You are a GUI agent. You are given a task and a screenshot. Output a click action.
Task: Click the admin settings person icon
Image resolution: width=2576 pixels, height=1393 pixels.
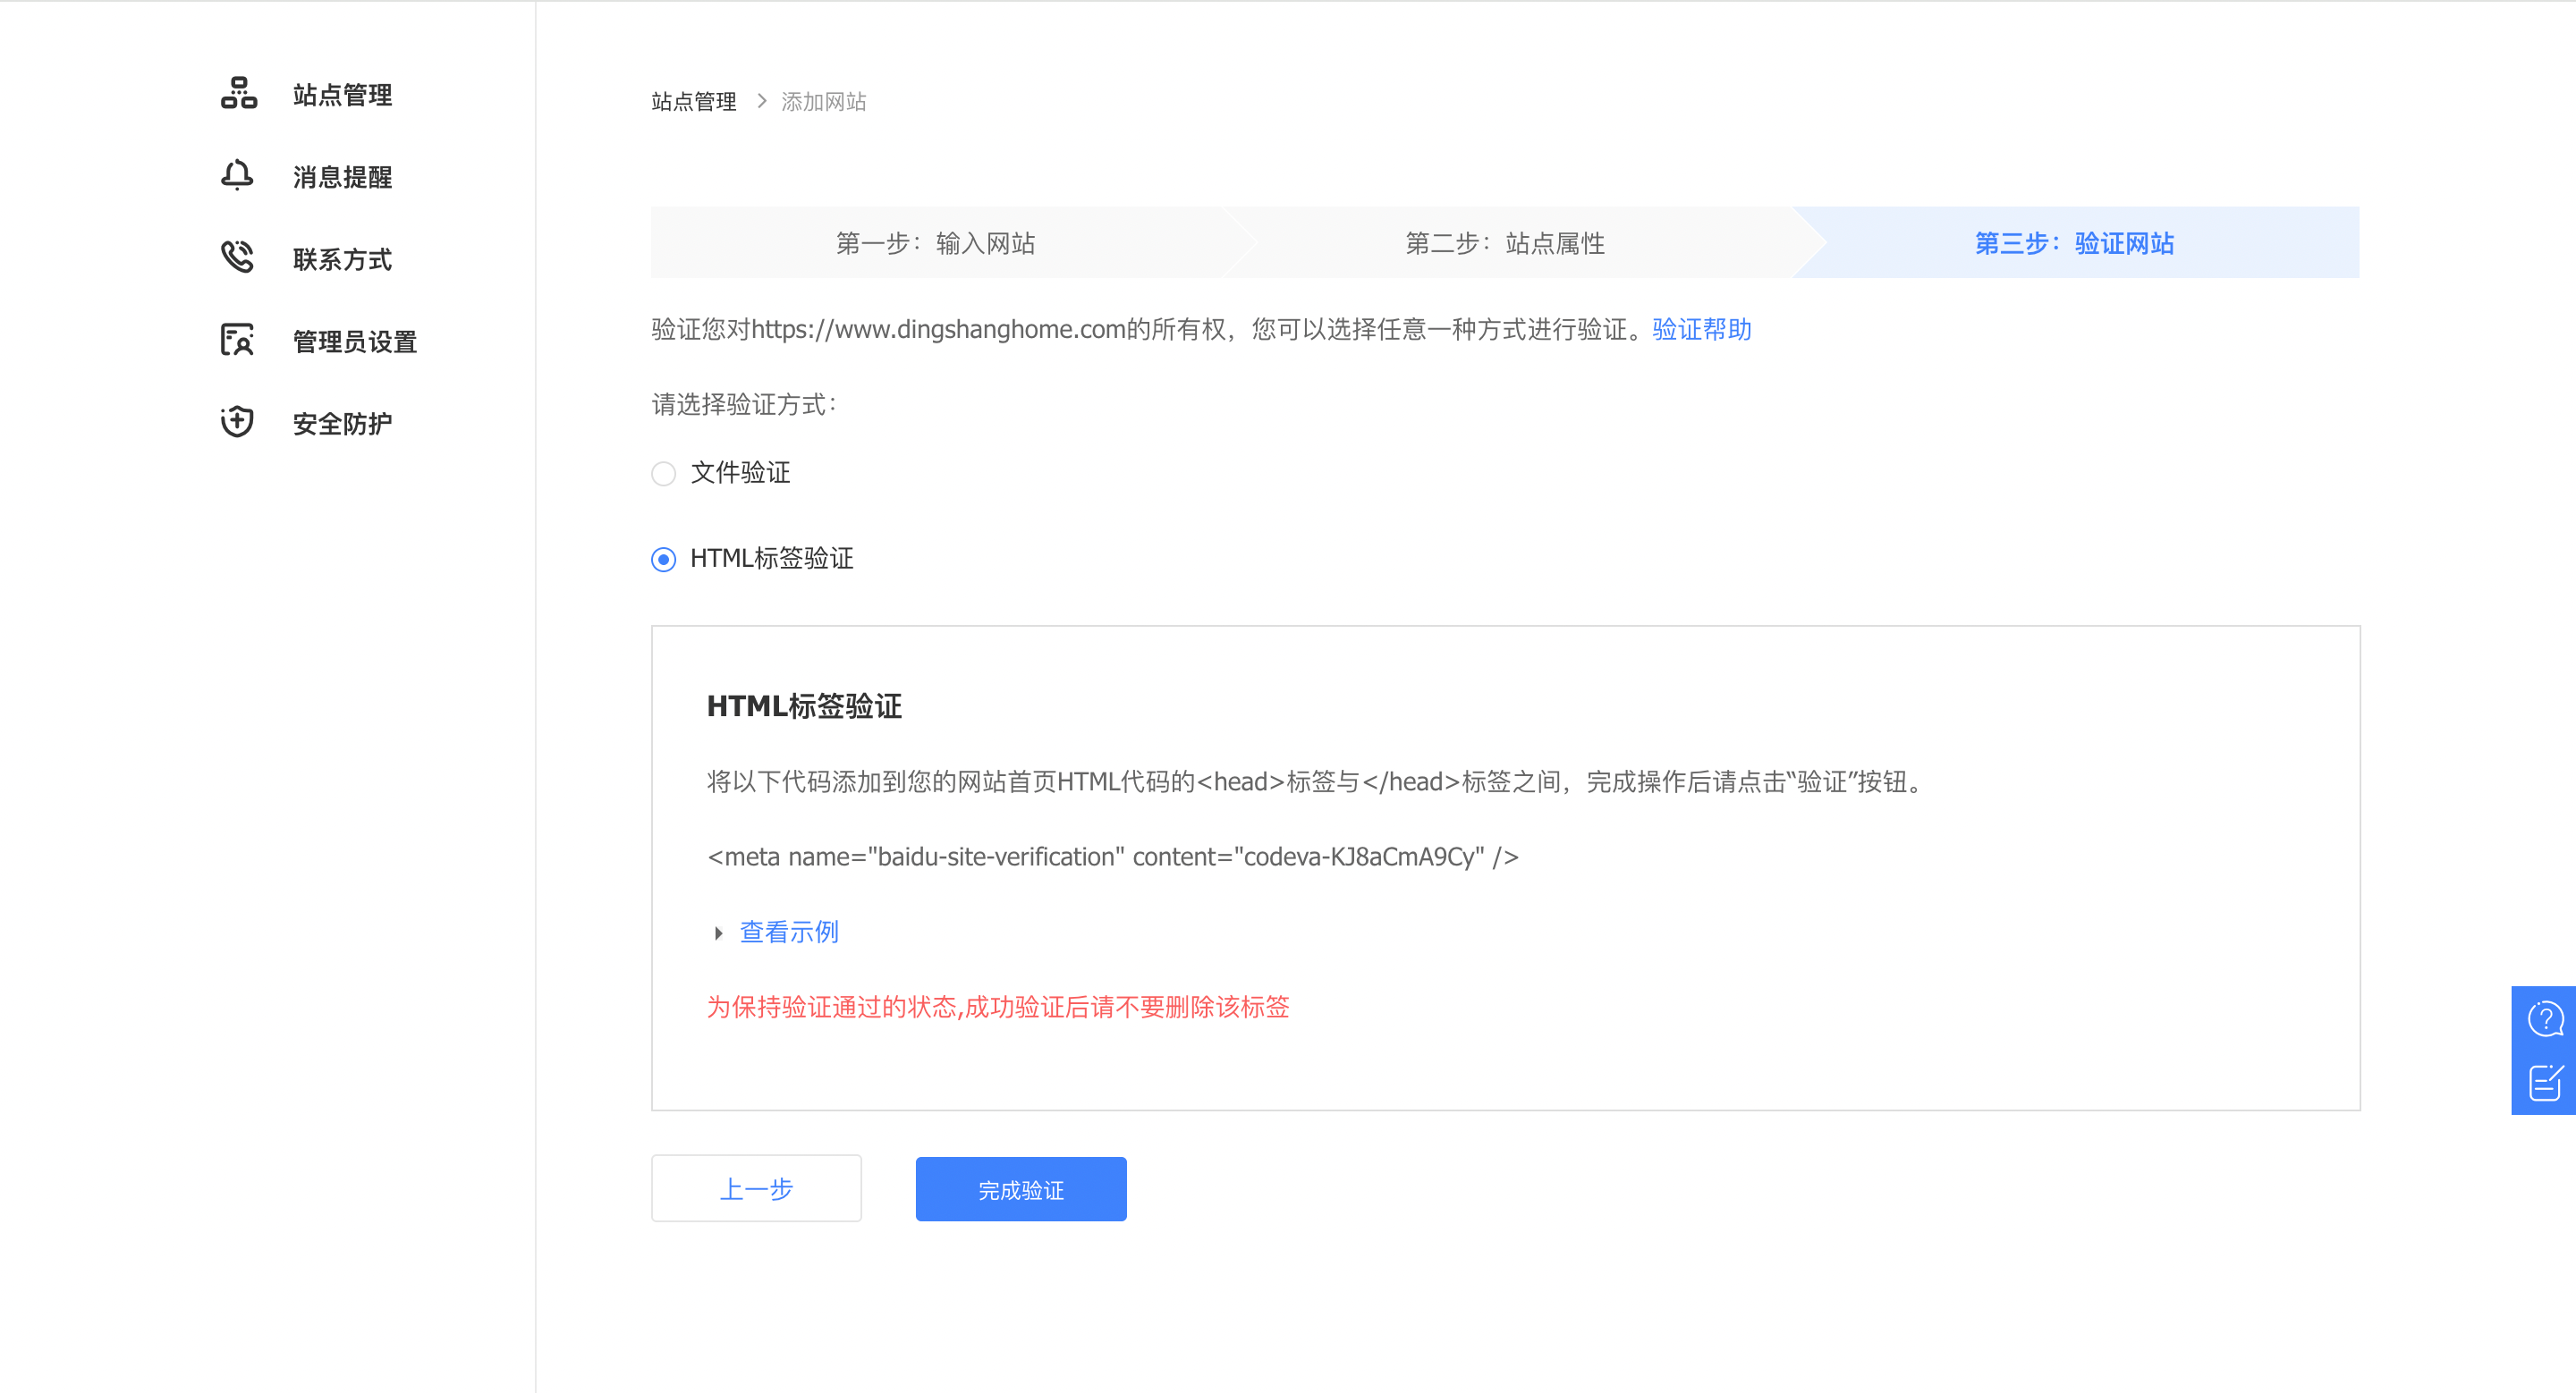[237, 341]
